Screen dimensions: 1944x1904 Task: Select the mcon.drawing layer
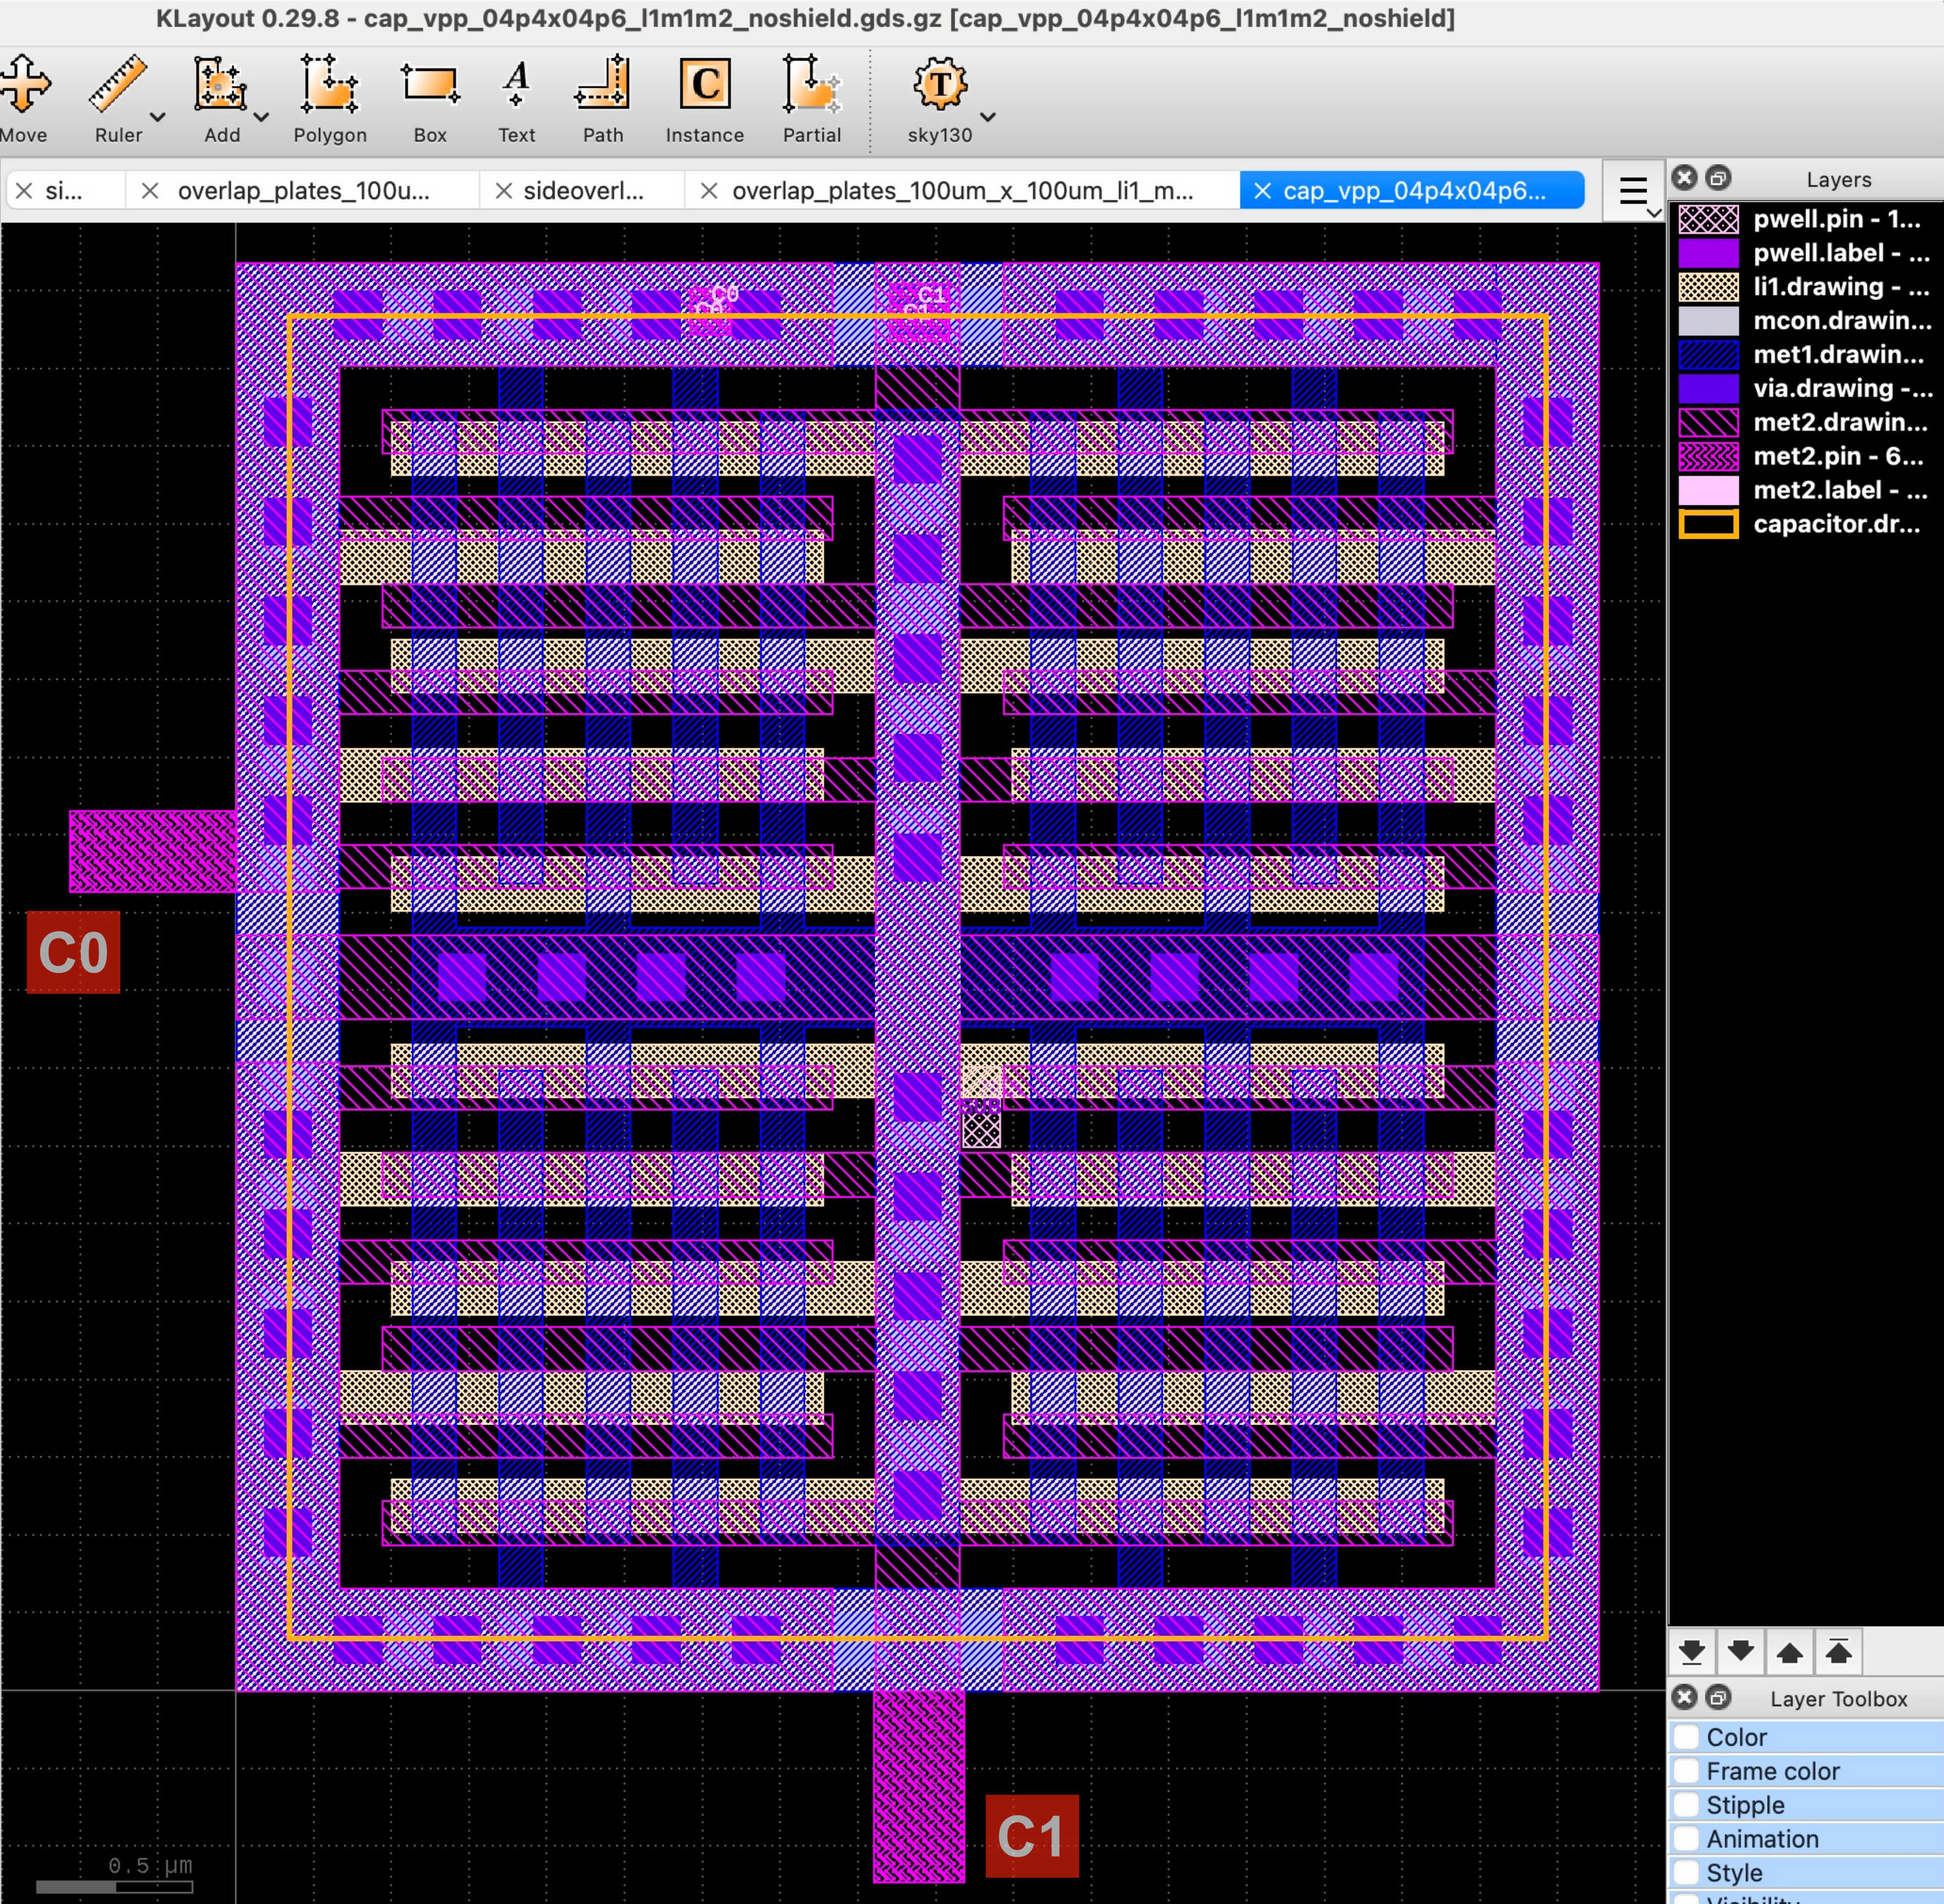click(1806, 321)
